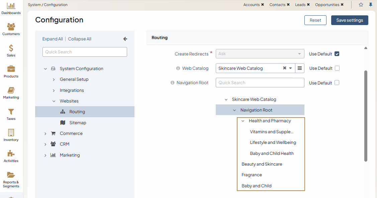The height and width of the screenshot is (198, 377).
Task: Open the Customers sidebar icon
Action: pyautogui.click(x=11, y=27)
